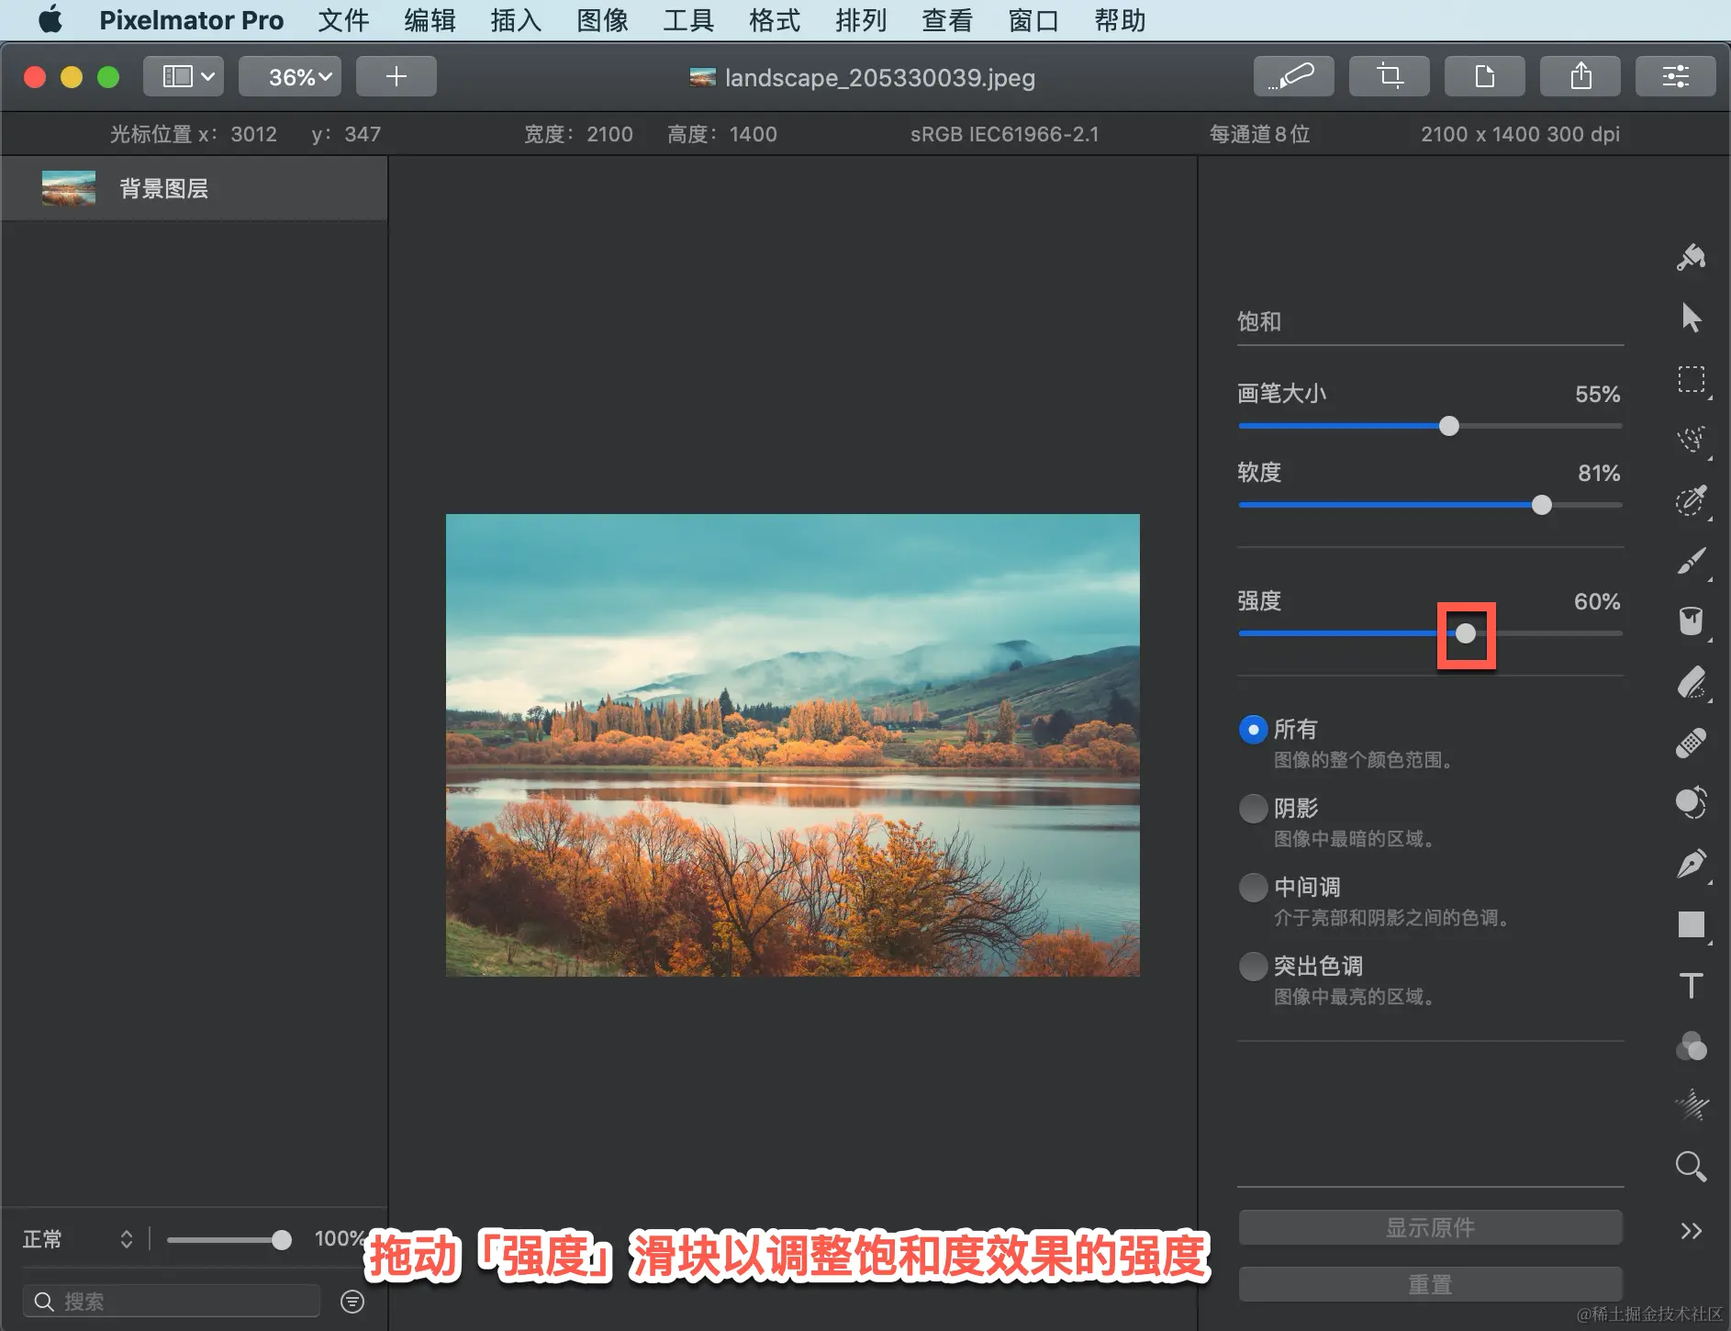
Task: Open the 编辑 menu
Action: [430, 20]
